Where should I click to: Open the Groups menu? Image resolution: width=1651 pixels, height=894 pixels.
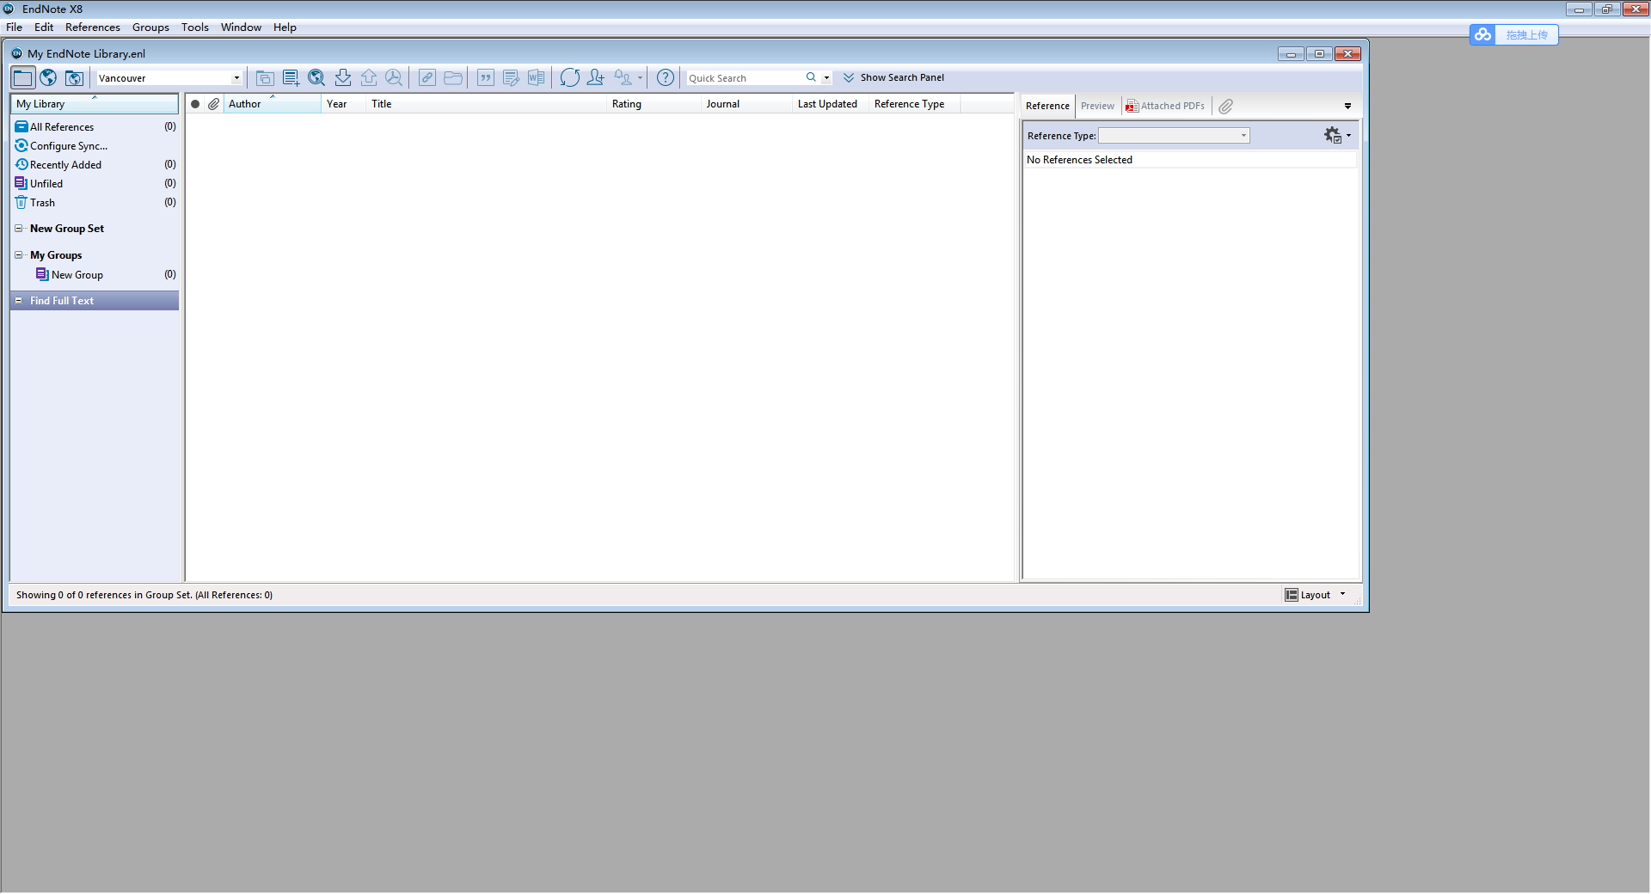point(150,28)
